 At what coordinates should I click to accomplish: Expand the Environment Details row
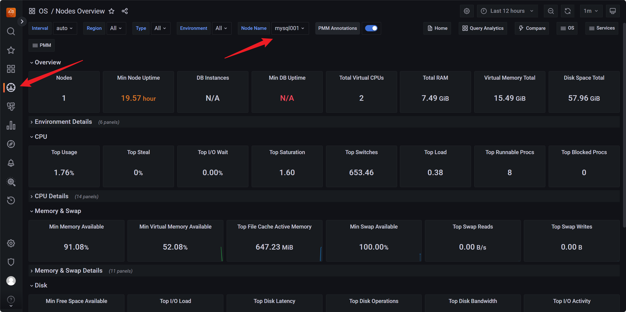coord(63,122)
